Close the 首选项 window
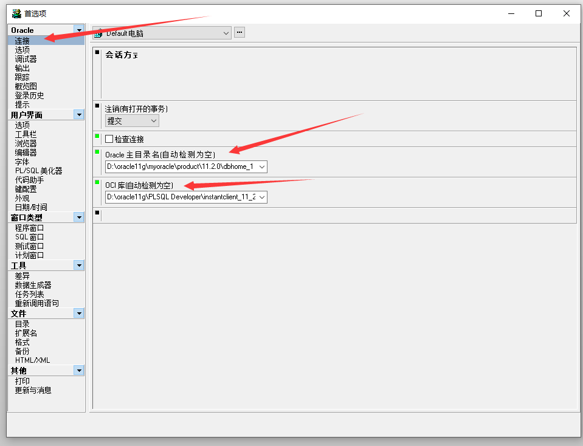This screenshot has width=583, height=446. tap(566, 13)
